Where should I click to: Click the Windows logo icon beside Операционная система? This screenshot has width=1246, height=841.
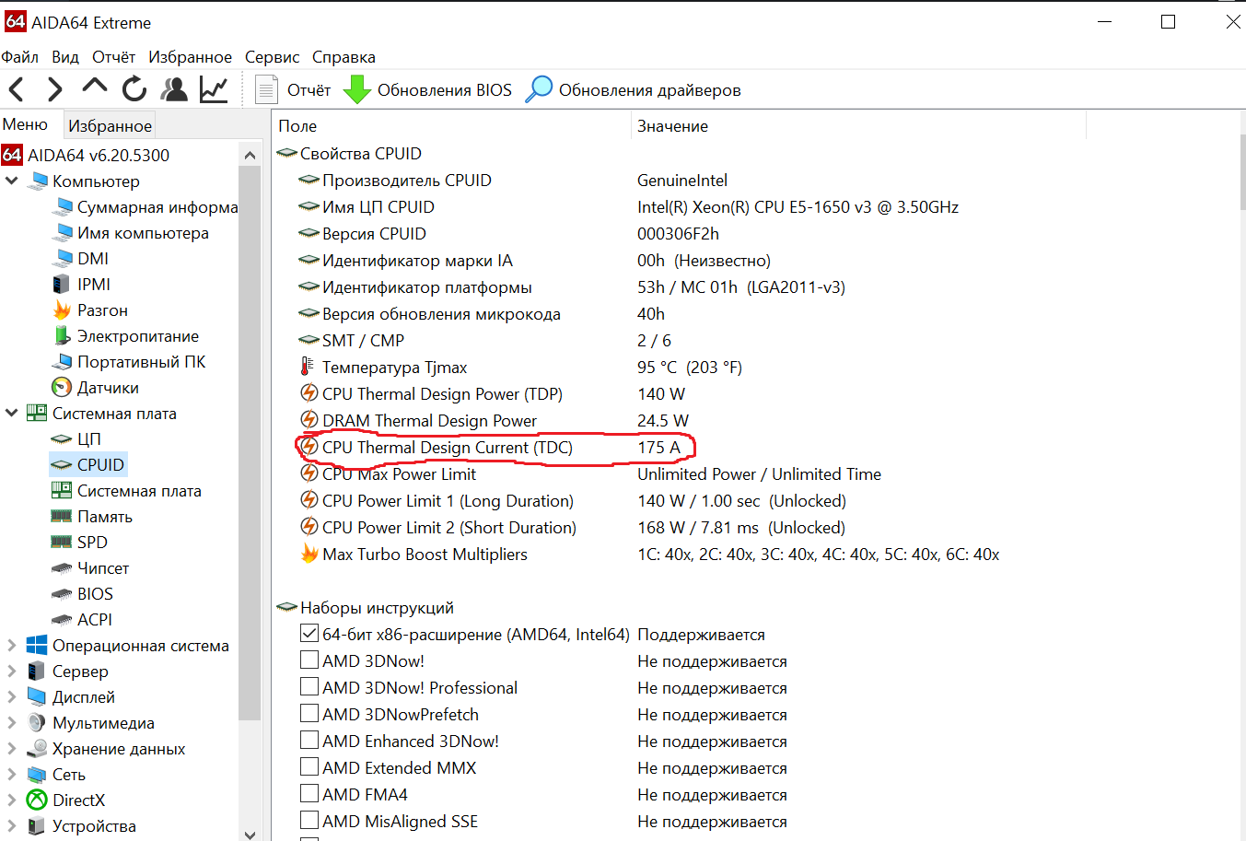[37, 646]
